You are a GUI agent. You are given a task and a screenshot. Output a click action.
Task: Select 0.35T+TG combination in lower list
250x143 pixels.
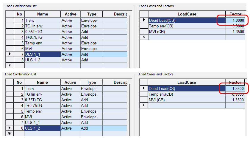42,100
